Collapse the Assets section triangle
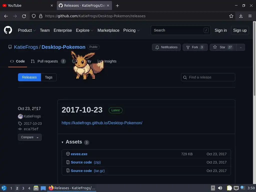 (x=62, y=142)
